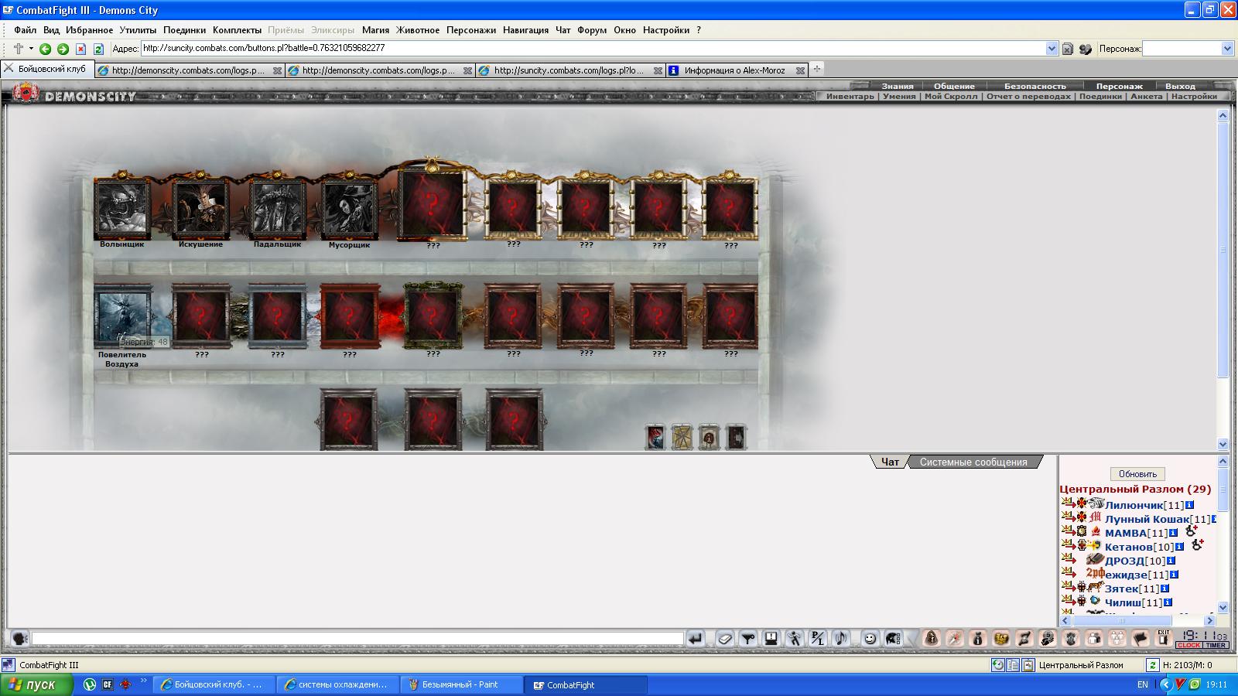Open the Безопасность section

click(x=1035, y=86)
